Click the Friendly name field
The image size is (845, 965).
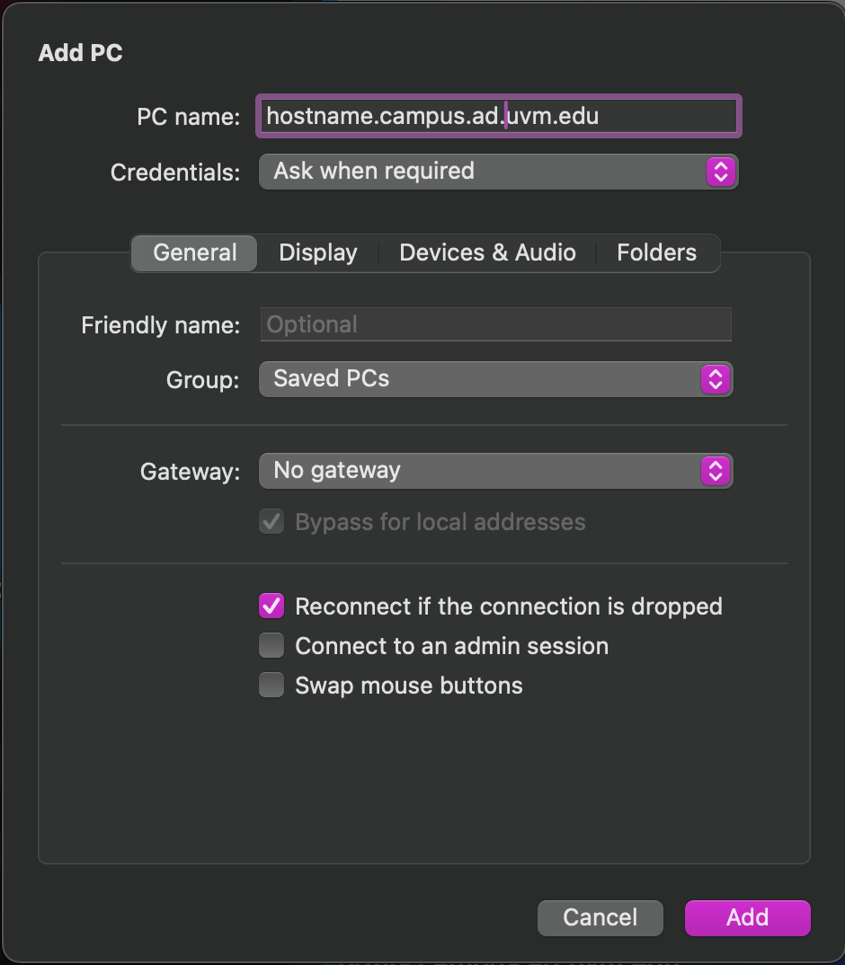pyautogui.click(x=495, y=324)
